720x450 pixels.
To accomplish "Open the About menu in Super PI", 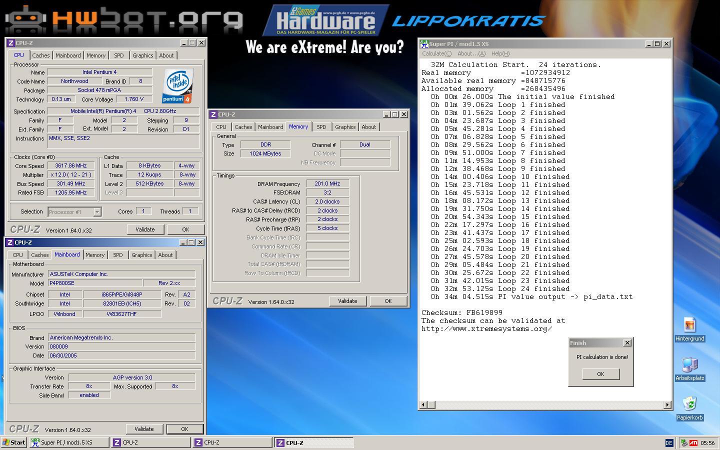I will coord(471,53).
